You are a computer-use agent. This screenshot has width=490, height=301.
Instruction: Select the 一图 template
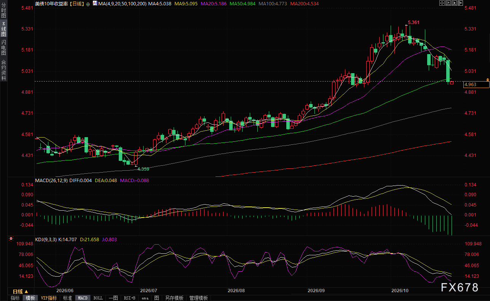point(113,298)
